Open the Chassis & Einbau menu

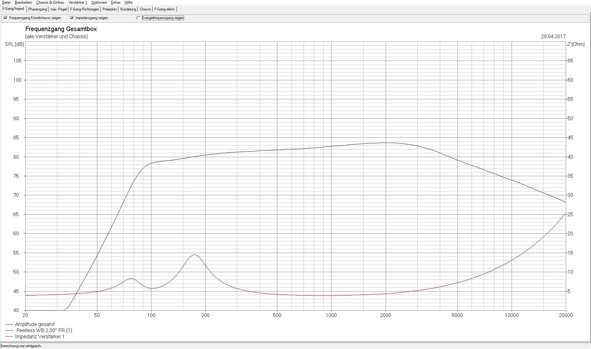[50, 2]
